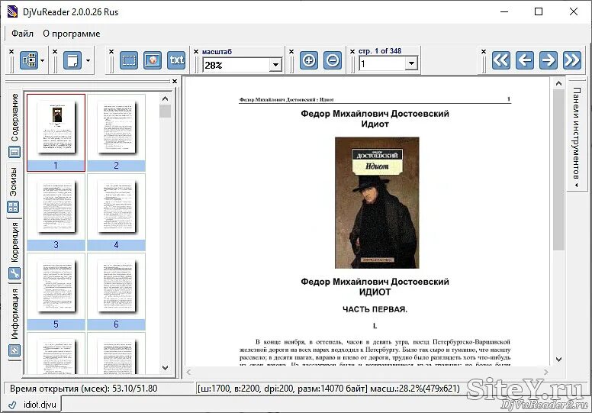Go to the next page
Image resolution: width=592 pixels, height=413 pixels.
(x=549, y=60)
